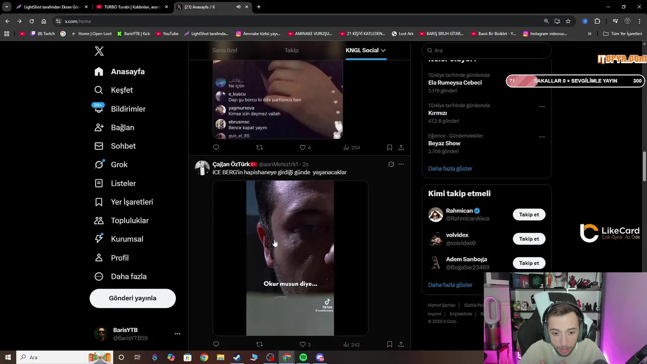Click Daha fazla göster under suggestions
The width and height of the screenshot is (647, 364).
pyautogui.click(x=450, y=285)
